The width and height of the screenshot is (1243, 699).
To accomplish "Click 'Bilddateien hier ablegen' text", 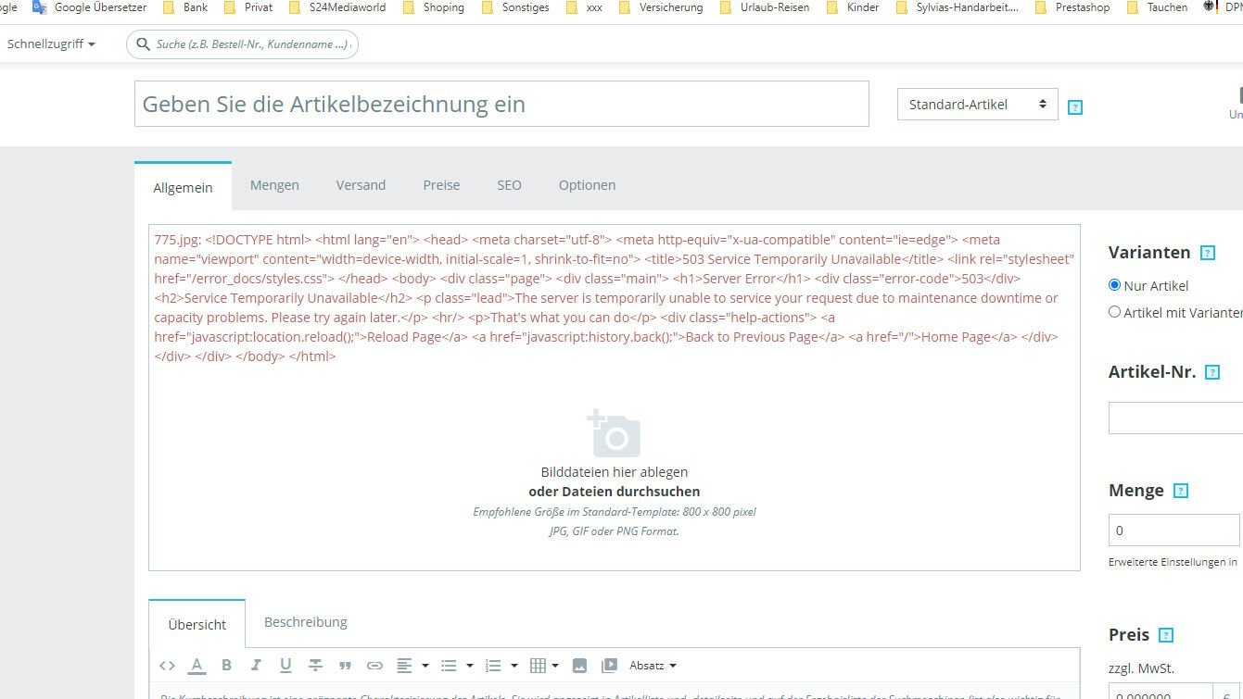I will (x=615, y=472).
